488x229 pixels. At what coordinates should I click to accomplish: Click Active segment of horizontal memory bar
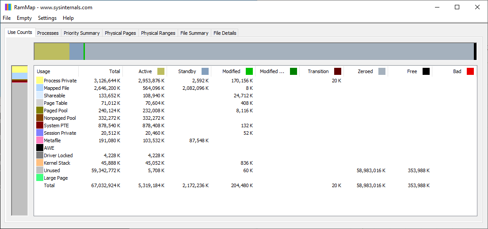52,52
